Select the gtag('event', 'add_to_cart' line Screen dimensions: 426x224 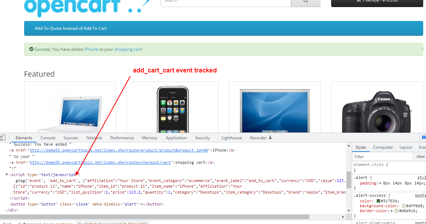(x=181, y=181)
